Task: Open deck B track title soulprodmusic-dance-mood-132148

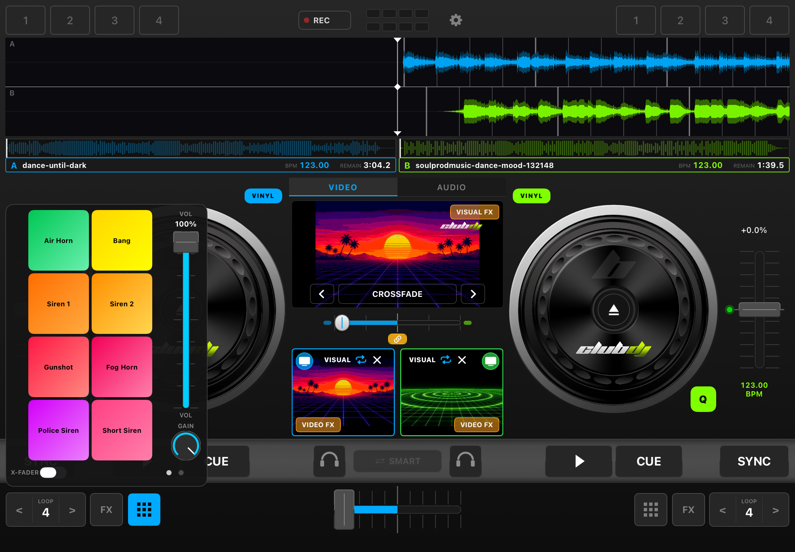Action: point(484,165)
